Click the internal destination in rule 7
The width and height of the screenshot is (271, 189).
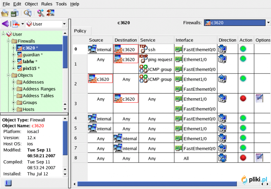click(125, 148)
